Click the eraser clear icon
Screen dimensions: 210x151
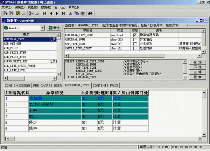36,13
